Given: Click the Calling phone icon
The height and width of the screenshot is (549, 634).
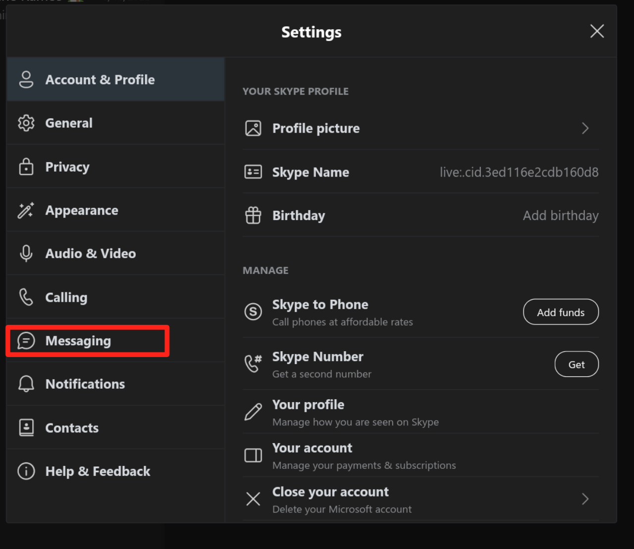Looking at the screenshot, I should tap(26, 297).
